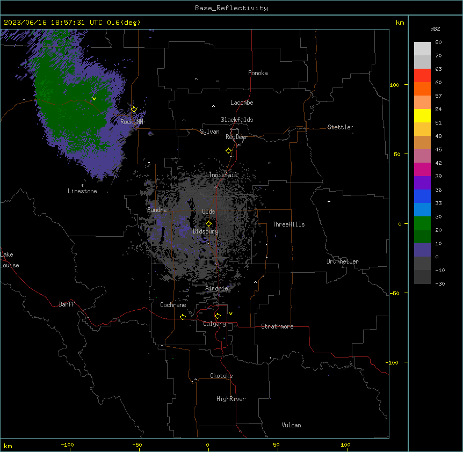The image size is (463, 452).
Task: Click the yellow V marker inside the green echo
Action: 94,99
